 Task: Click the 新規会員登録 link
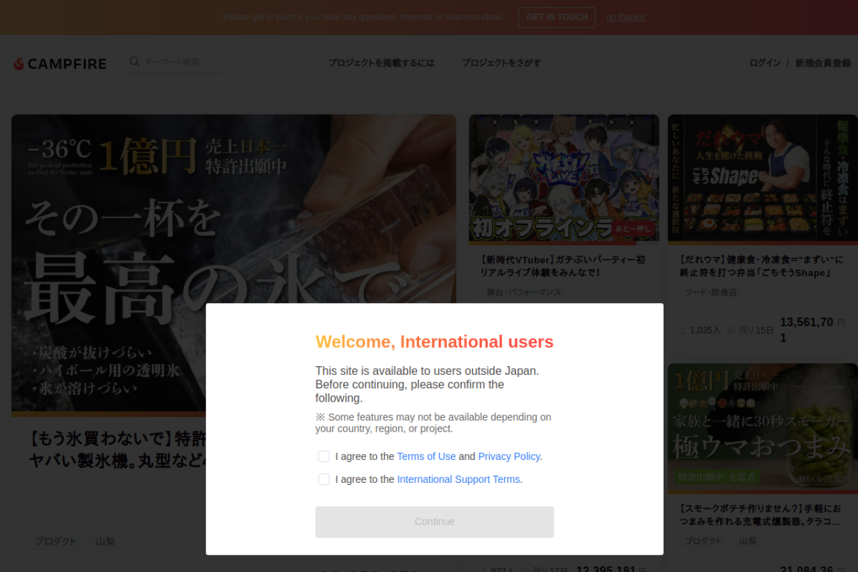coord(823,63)
